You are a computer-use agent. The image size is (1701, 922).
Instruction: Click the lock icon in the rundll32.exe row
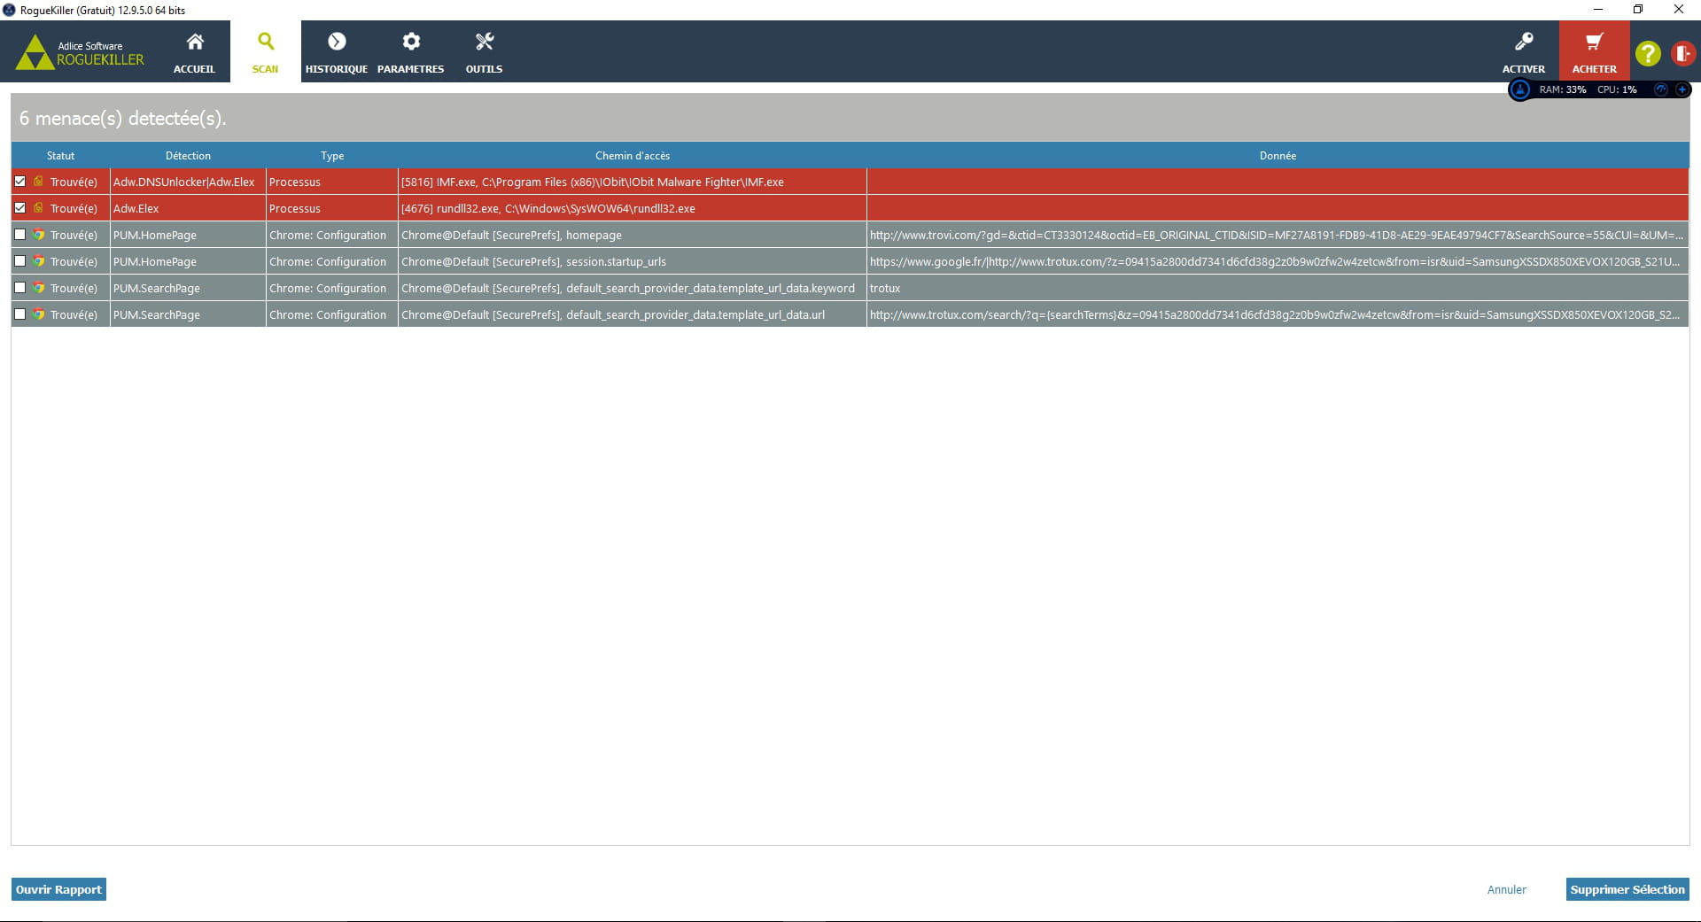coord(38,207)
